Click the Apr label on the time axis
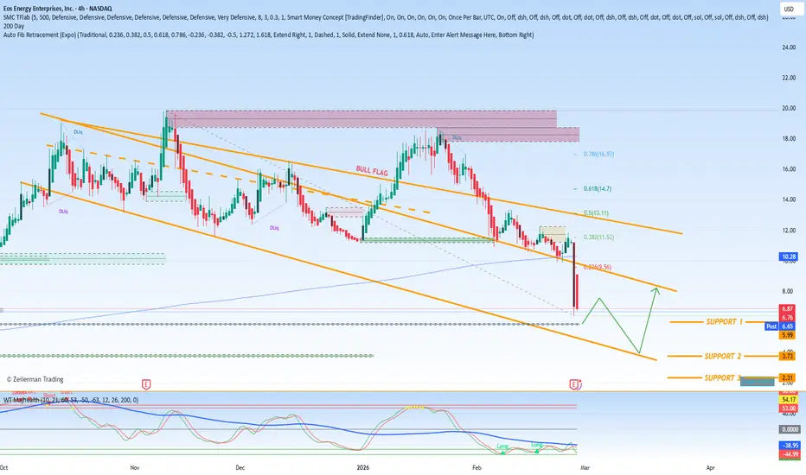806x475 pixels. pos(710,467)
